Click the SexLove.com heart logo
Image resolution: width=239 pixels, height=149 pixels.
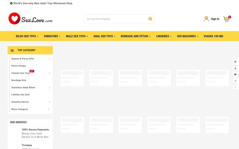coord(15,19)
